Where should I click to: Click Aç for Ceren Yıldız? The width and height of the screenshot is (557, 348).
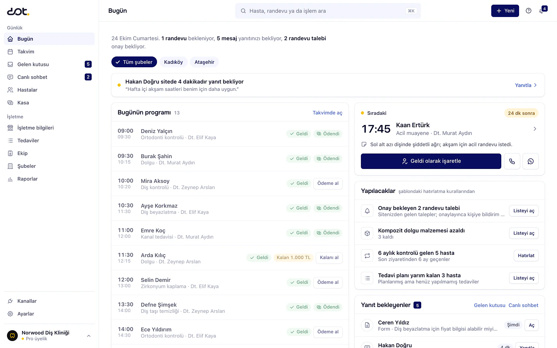[532, 325]
